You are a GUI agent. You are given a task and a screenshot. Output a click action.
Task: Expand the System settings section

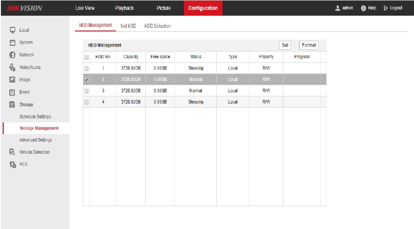[26, 43]
